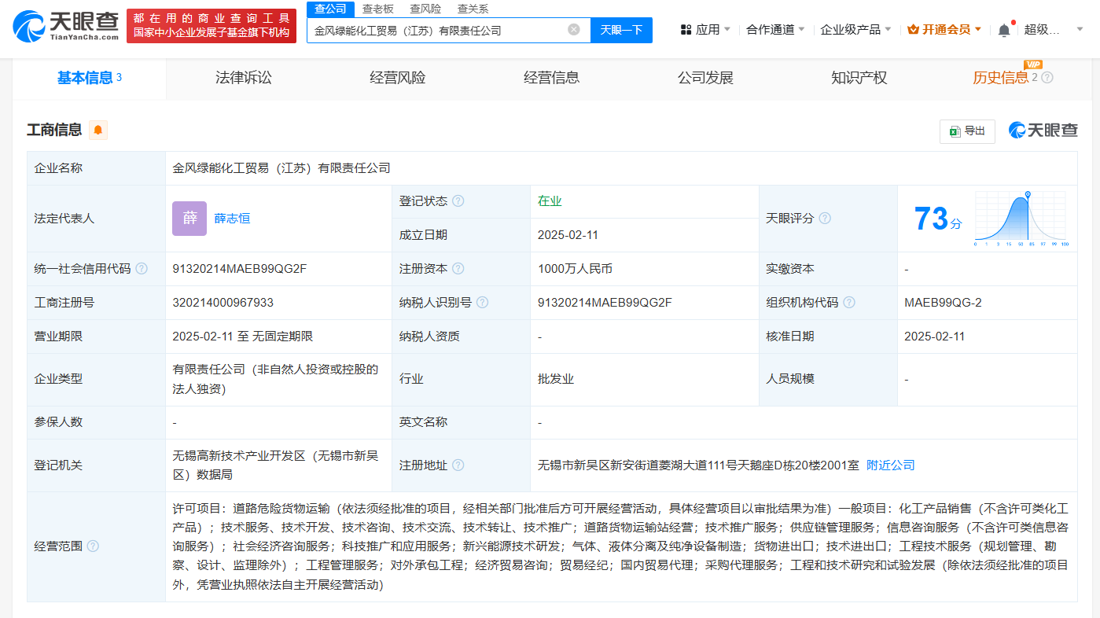Click the help icon beside 经营范围
Viewport: 1100px width, 618px height.
point(93,546)
